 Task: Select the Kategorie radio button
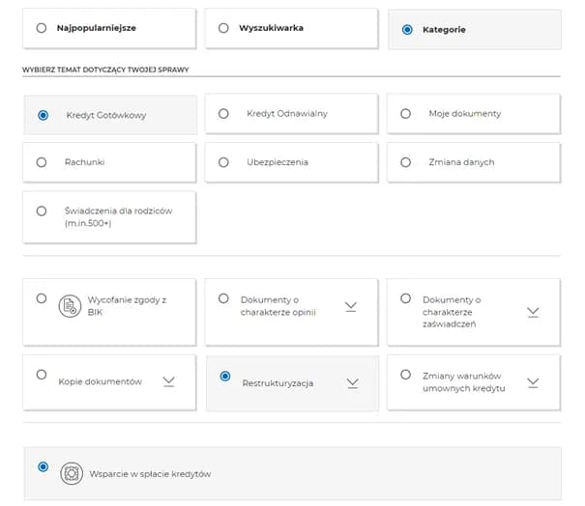click(406, 30)
